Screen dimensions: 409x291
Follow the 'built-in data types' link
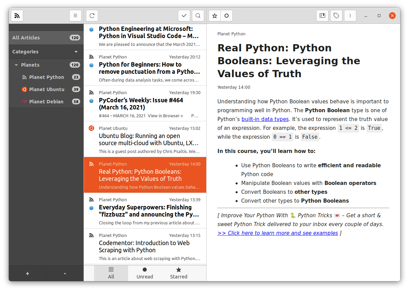pyautogui.click(x=265, y=119)
